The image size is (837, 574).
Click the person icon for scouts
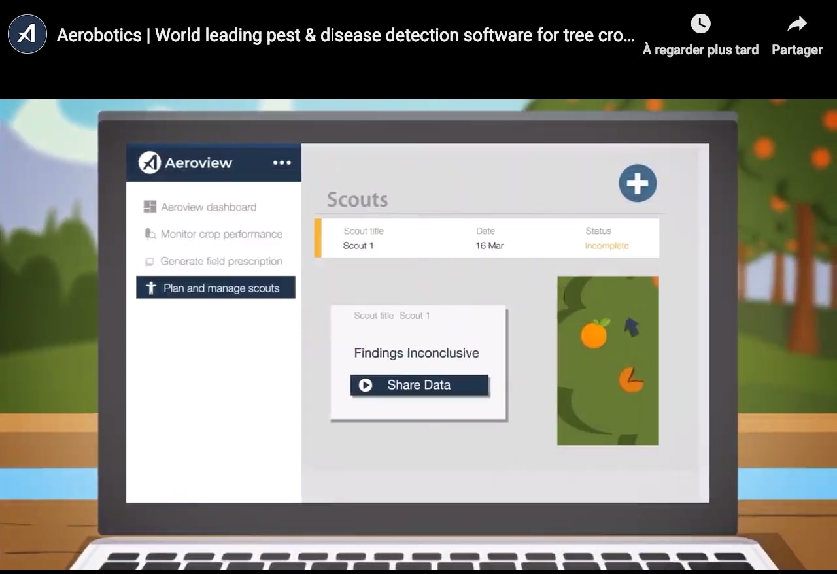(151, 288)
